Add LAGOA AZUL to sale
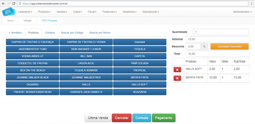Image resolution: width=255 pixels, height=124 pixels. [x=86, y=63]
